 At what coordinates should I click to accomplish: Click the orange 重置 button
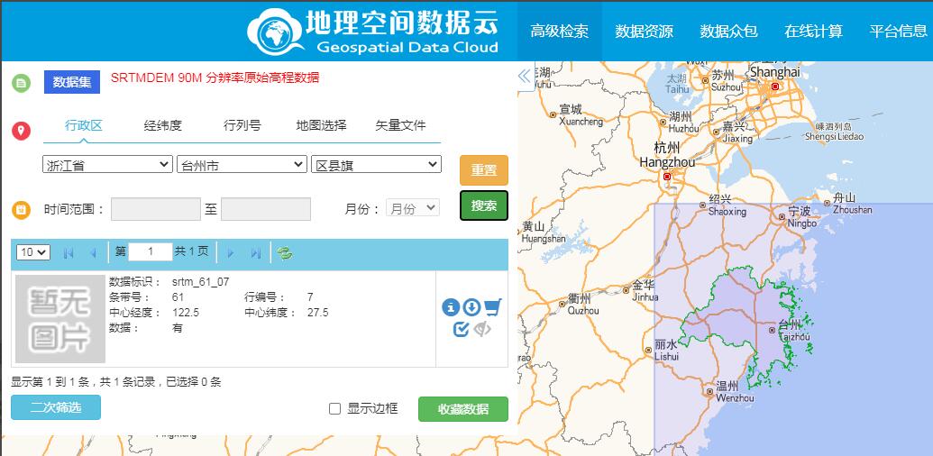click(484, 170)
